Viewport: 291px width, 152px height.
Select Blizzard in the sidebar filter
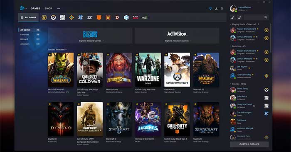[x=30, y=39]
